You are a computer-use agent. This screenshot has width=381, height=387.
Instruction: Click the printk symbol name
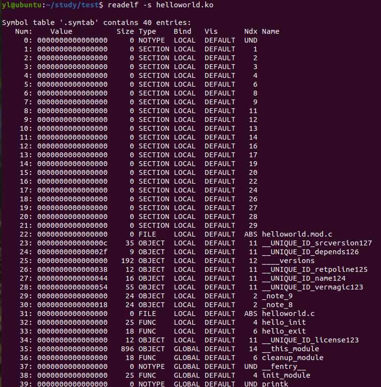[275, 384]
